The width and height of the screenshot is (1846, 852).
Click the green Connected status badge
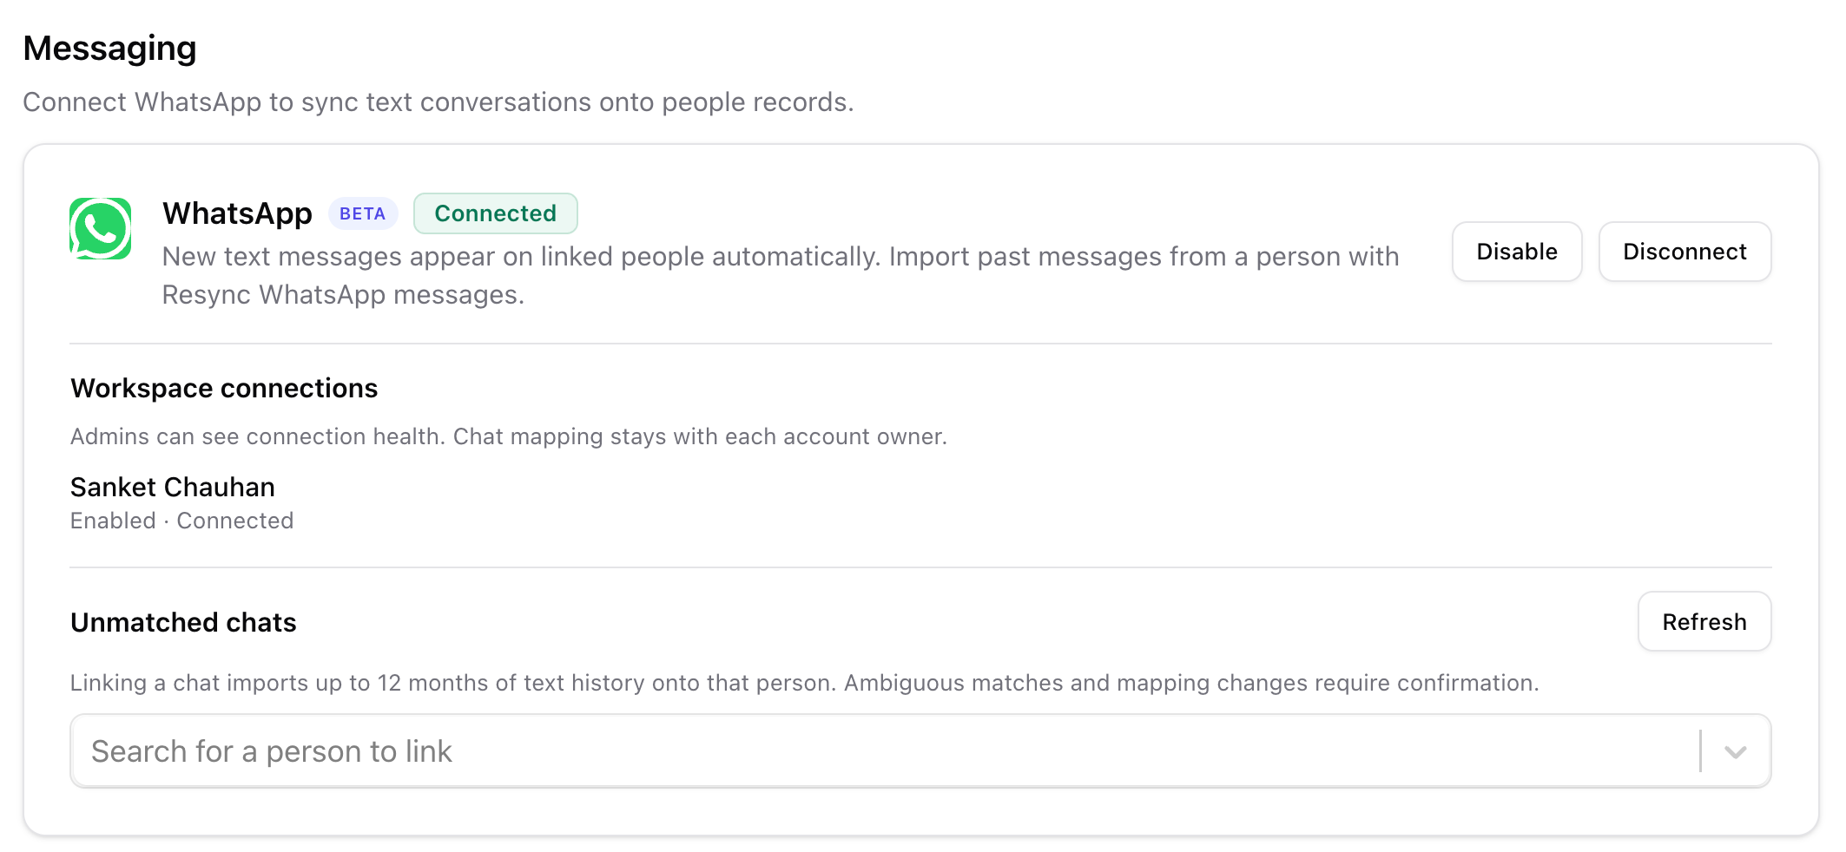tap(496, 213)
